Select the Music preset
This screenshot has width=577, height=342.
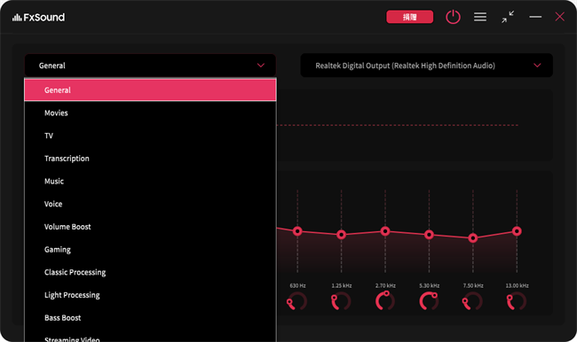coord(150,181)
